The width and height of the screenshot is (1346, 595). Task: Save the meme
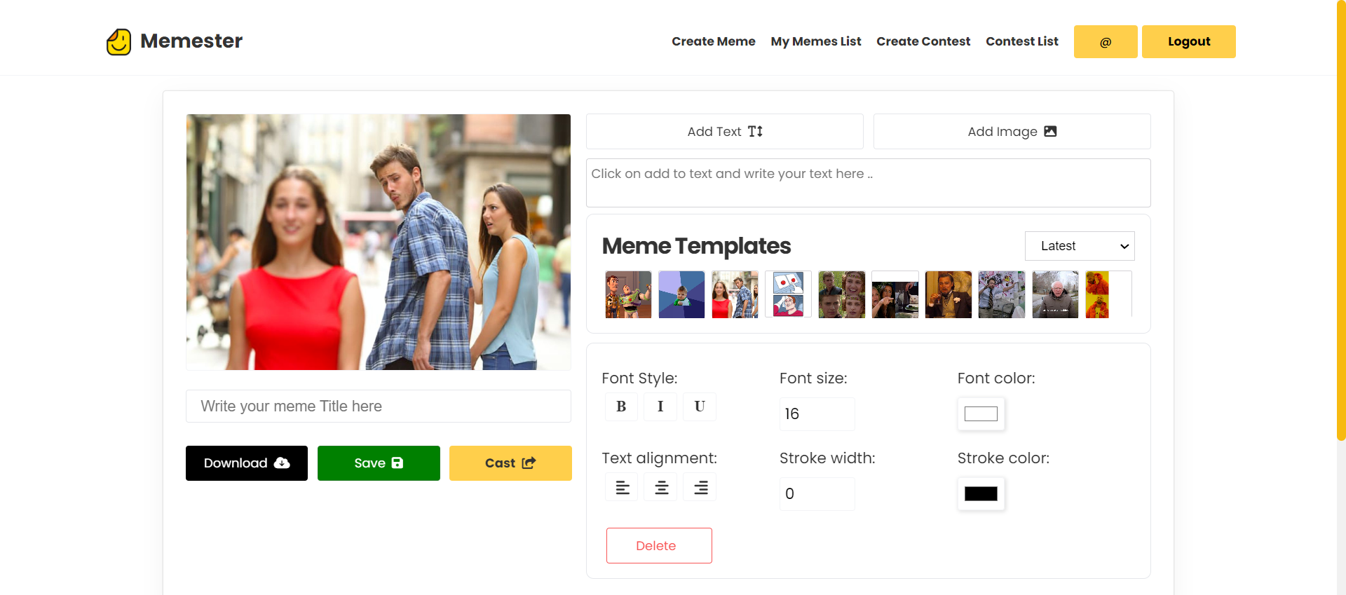pos(379,463)
